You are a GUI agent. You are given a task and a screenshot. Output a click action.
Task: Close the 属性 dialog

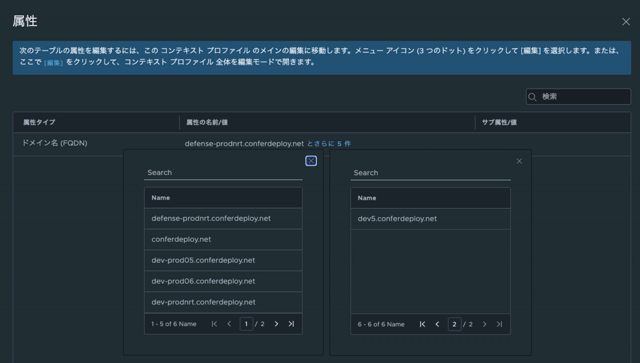(x=626, y=22)
